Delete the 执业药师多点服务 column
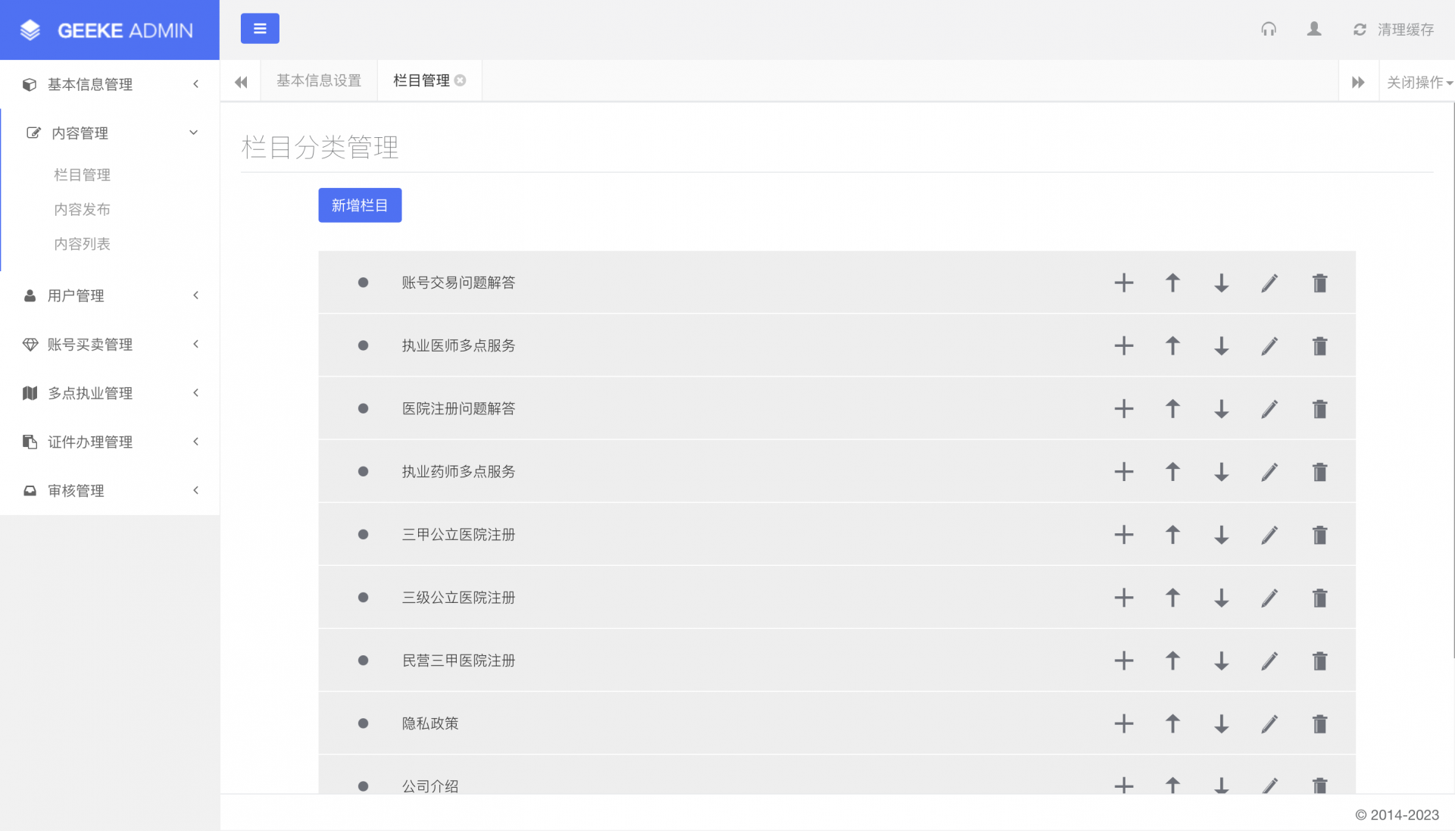Viewport: 1455px width, 831px height. coord(1320,471)
